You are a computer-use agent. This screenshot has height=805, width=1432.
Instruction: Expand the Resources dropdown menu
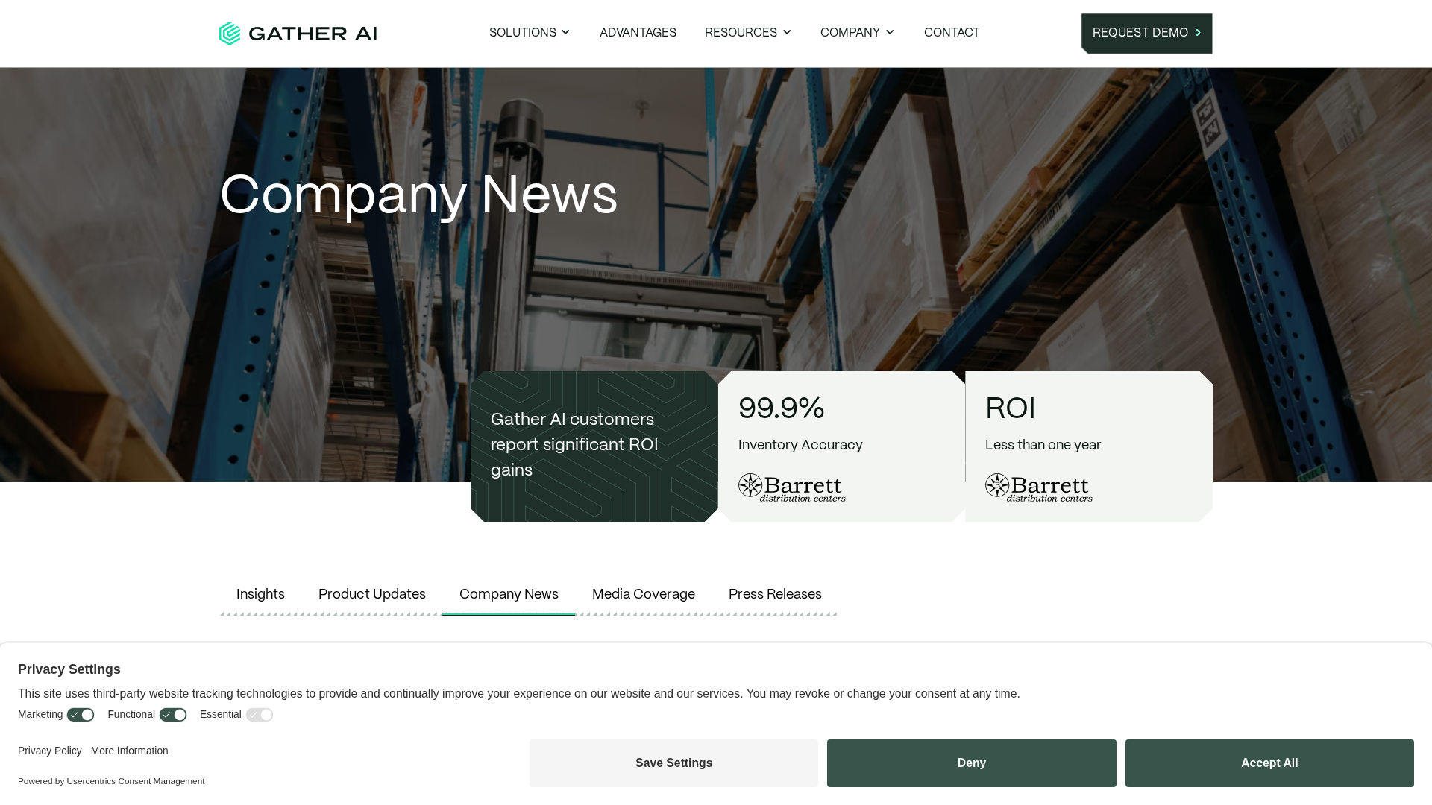[747, 33]
